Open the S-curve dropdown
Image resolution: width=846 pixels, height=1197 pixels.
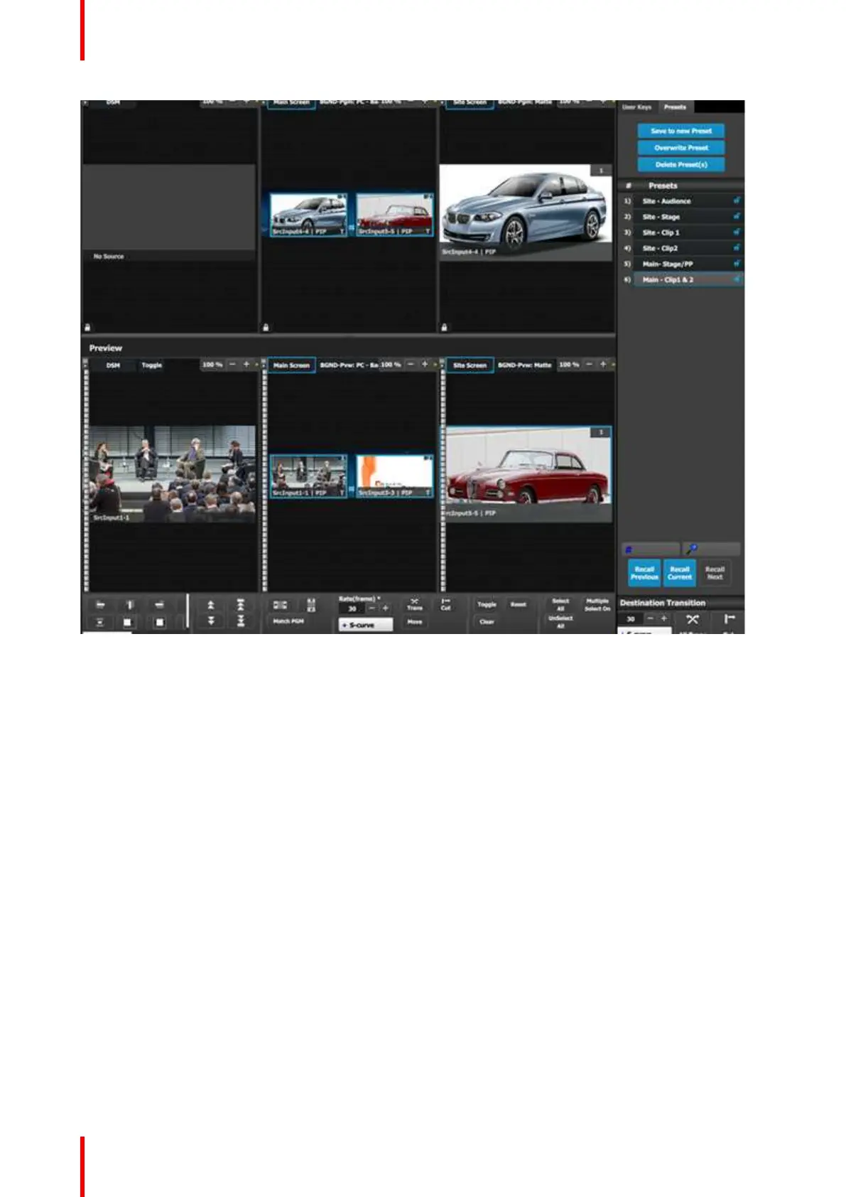click(365, 625)
